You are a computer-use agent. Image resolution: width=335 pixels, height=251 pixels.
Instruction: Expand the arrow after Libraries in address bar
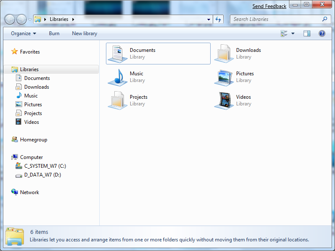click(73, 19)
